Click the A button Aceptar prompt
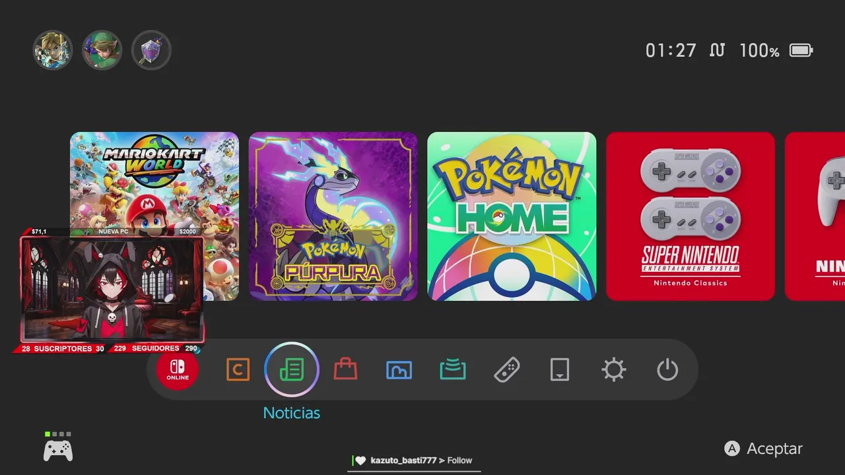 [x=764, y=449]
